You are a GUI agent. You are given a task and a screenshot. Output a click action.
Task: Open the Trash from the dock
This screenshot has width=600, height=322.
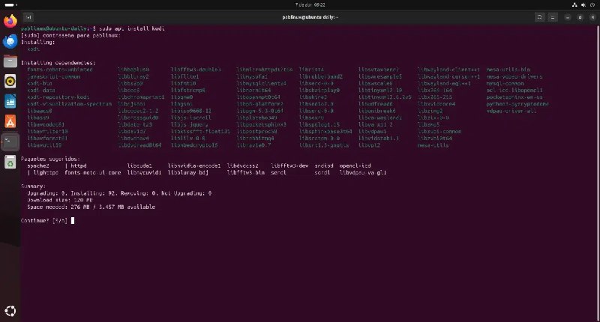pyautogui.click(x=10, y=162)
